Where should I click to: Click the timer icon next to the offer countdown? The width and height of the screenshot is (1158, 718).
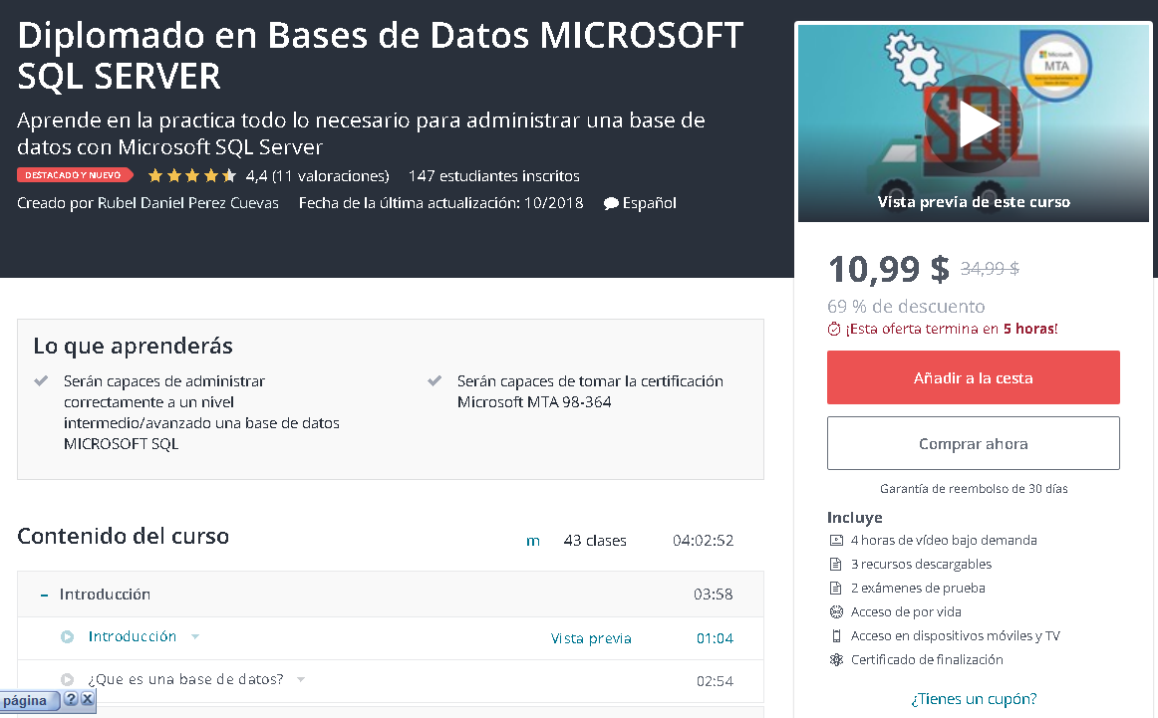click(833, 329)
